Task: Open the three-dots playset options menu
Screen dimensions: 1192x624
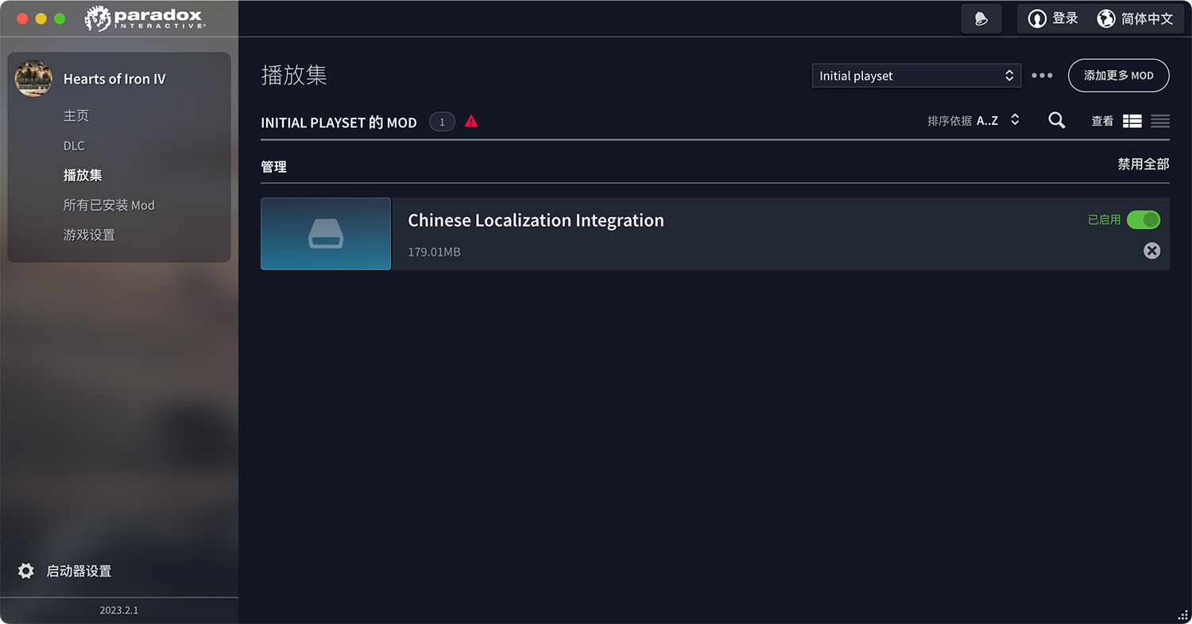Action: coord(1042,76)
